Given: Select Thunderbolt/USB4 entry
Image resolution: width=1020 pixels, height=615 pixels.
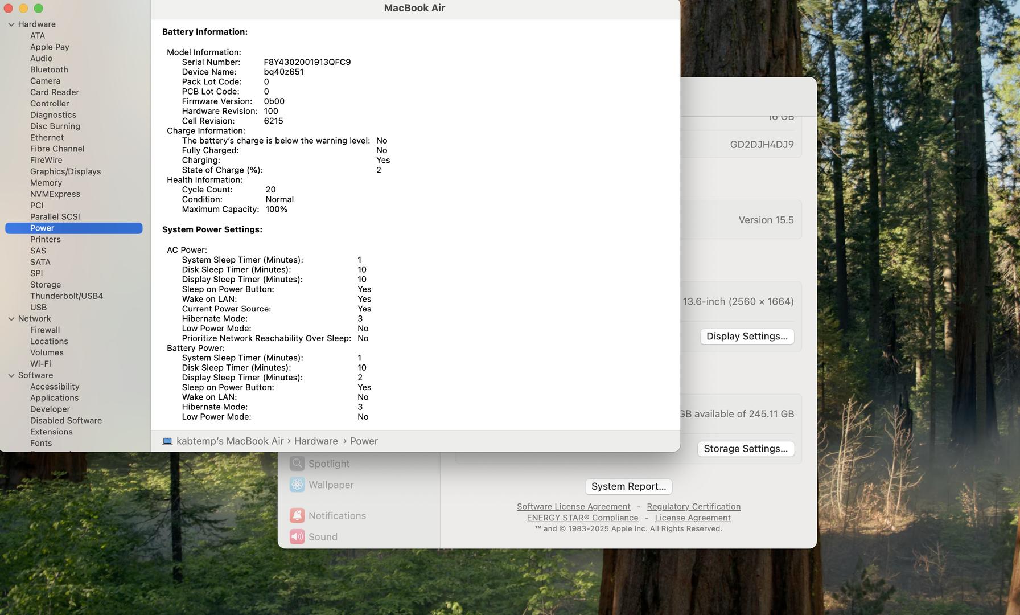Looking at the screenshot, I should coord(67,296).
